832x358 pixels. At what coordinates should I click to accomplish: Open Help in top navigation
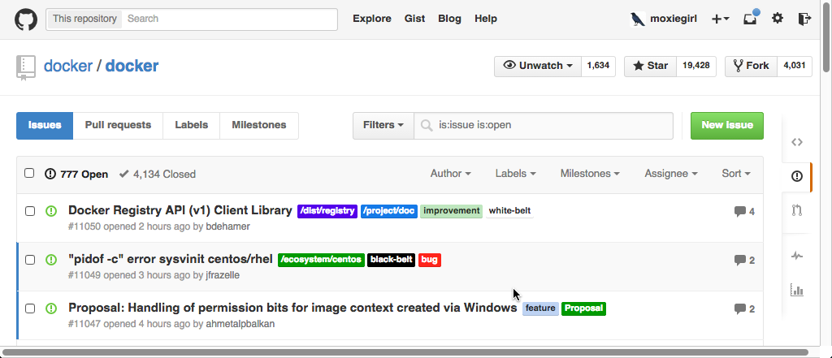pyautogui.click(x=486, y=19)
